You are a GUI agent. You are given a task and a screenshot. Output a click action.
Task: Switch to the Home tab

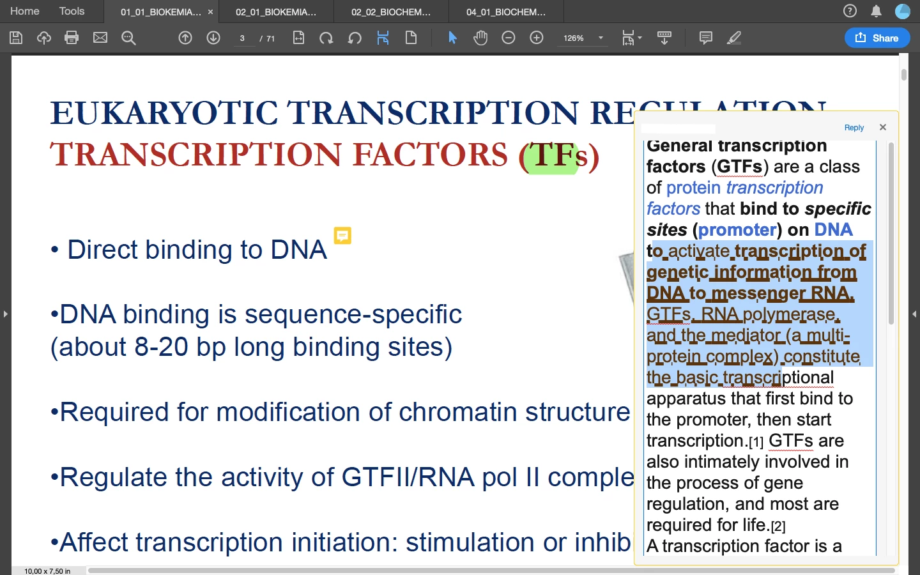[25, 11]
